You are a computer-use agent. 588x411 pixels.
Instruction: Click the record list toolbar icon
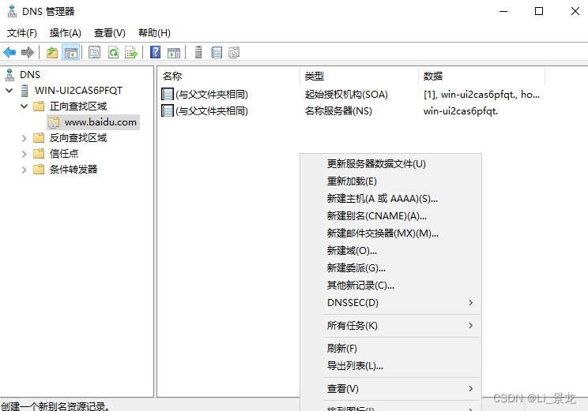tap(217, 52)
